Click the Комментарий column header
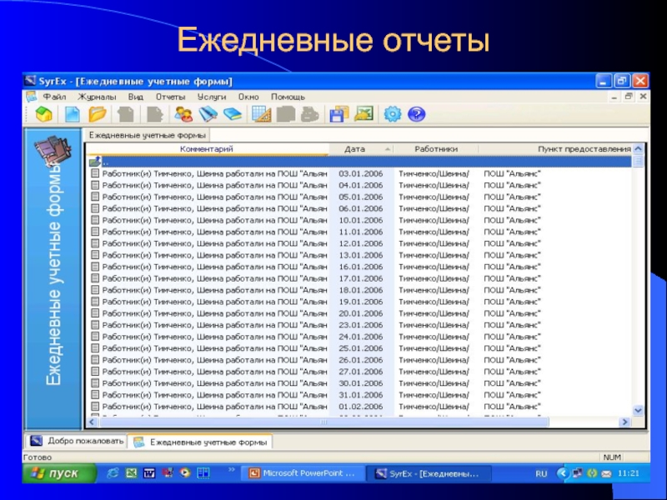 (x=206, y=148)
